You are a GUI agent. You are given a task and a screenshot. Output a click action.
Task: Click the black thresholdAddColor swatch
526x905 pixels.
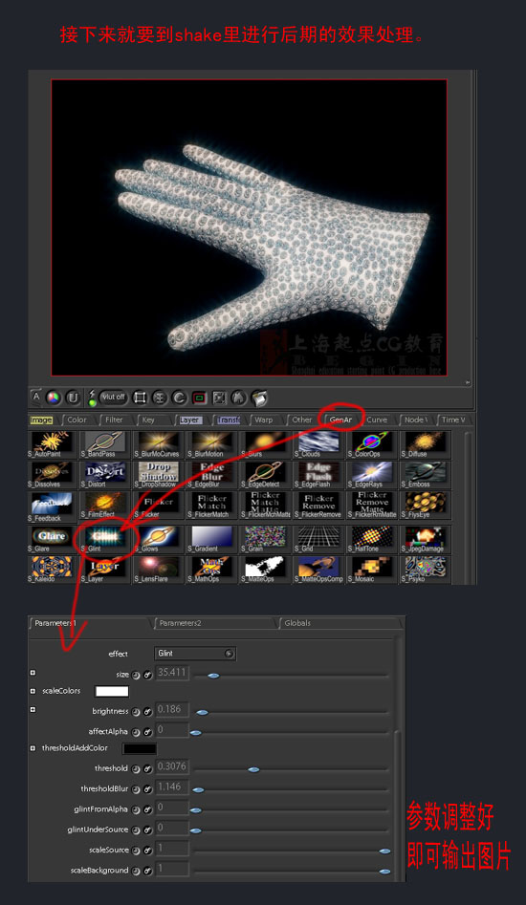click(x=139, y=748)
